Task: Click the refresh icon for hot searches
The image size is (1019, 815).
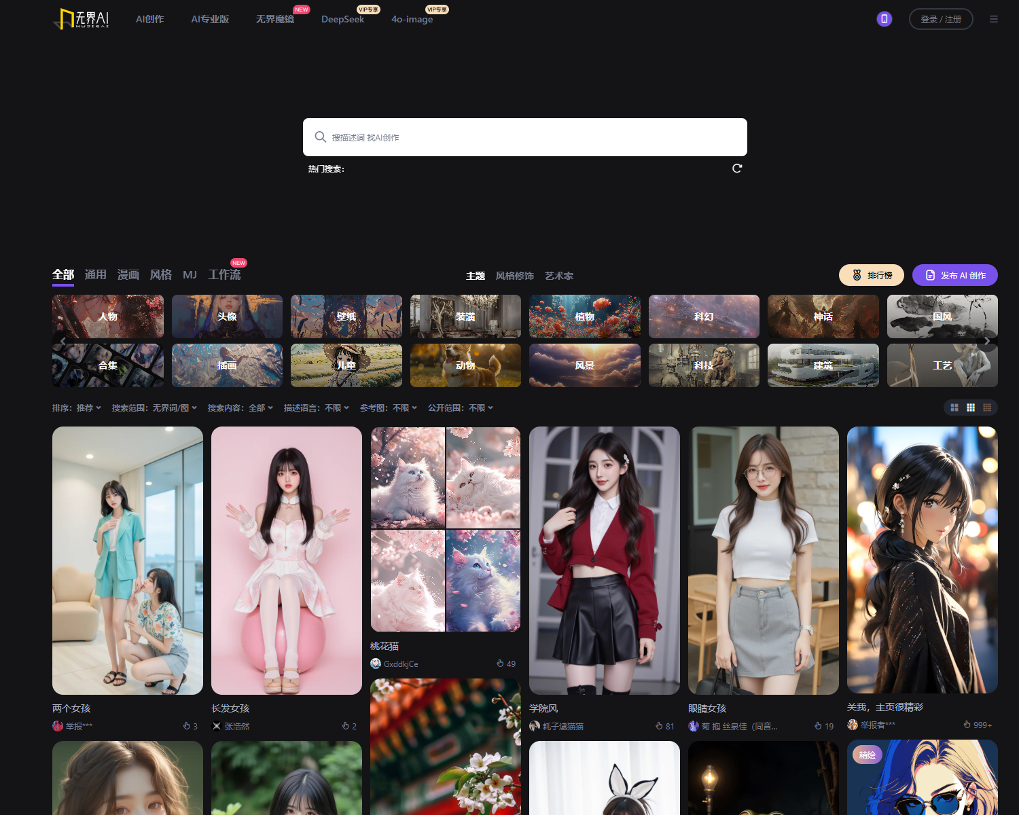Action: click(737, 168)
